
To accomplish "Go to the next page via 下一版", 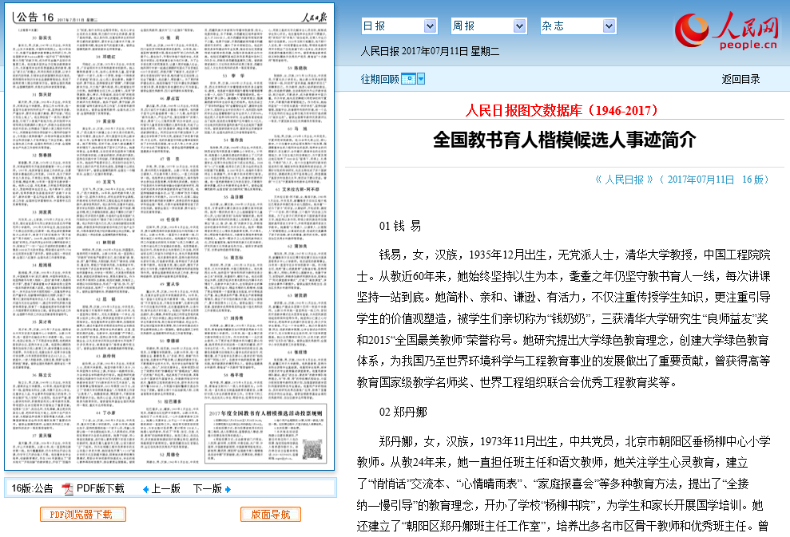I will (x=208, y=488).
